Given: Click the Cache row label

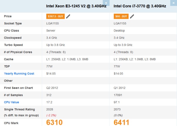Looking at the screenshot, I should (x=9, y=59).
